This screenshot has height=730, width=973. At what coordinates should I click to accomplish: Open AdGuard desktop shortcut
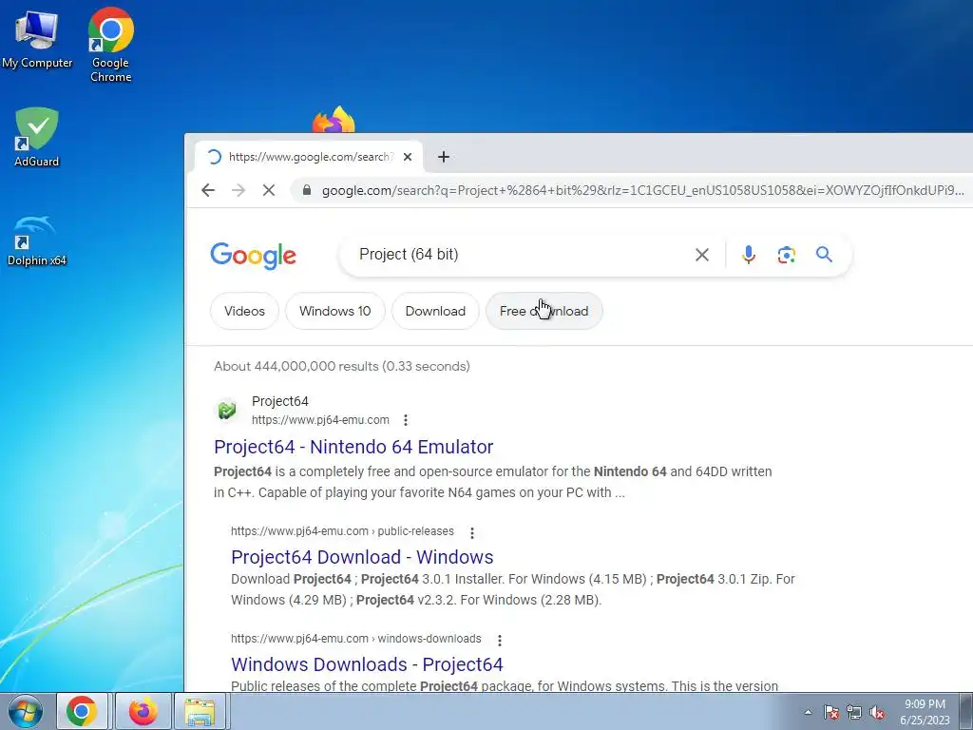(37, 137)
